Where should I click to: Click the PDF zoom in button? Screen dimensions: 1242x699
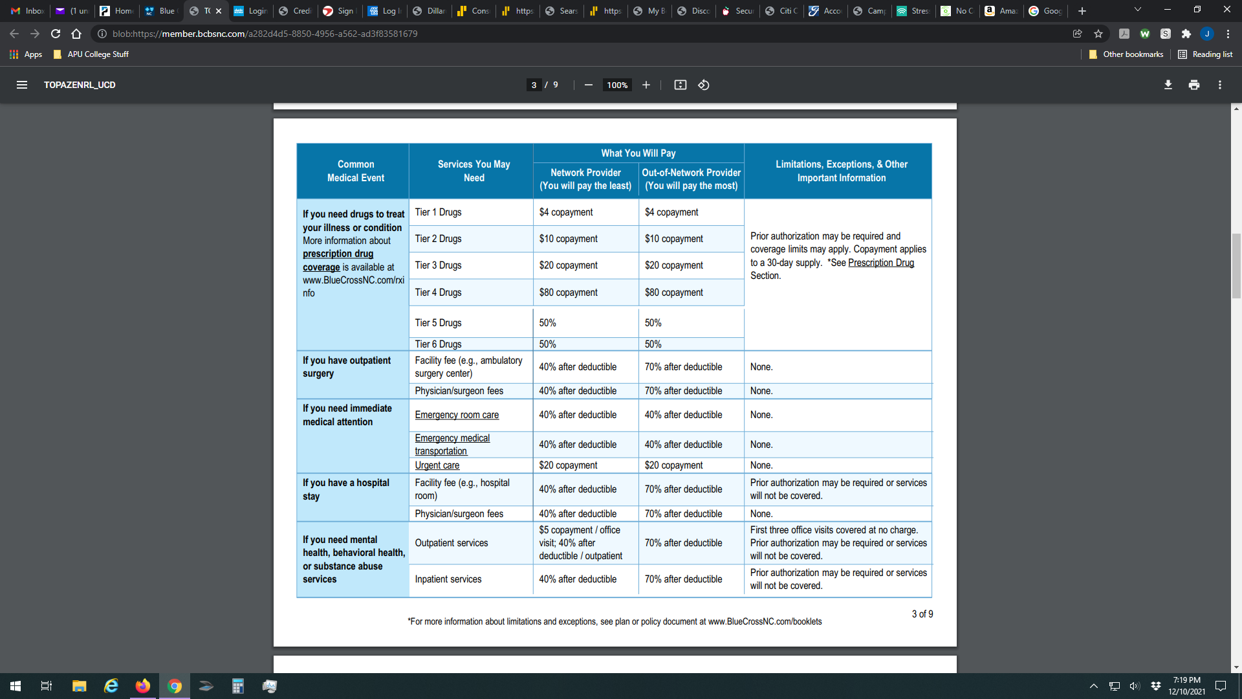[x=646, y=85]
